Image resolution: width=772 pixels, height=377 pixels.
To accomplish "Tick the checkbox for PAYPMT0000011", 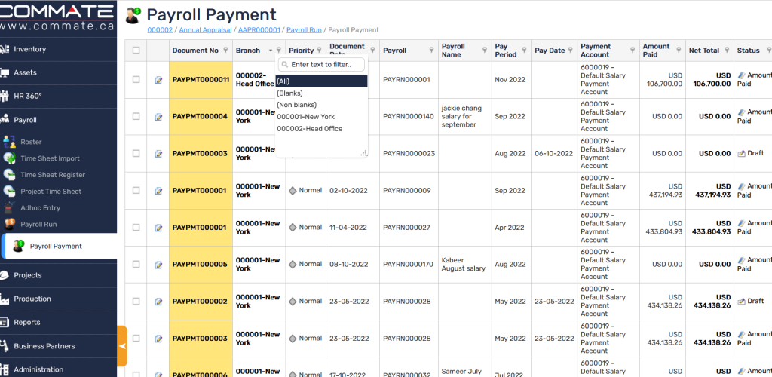I will (x=136, y=79).
